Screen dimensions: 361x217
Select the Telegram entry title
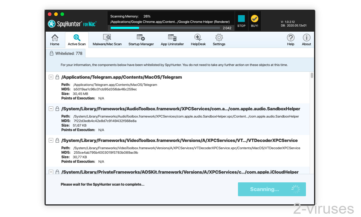tap(122, 77)
